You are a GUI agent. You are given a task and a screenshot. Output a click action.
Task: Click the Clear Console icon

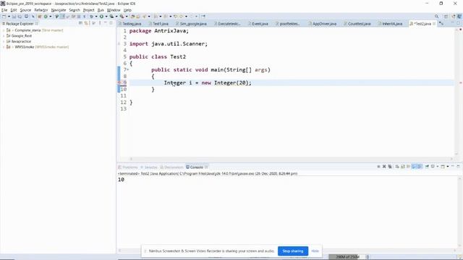point(397,167)
